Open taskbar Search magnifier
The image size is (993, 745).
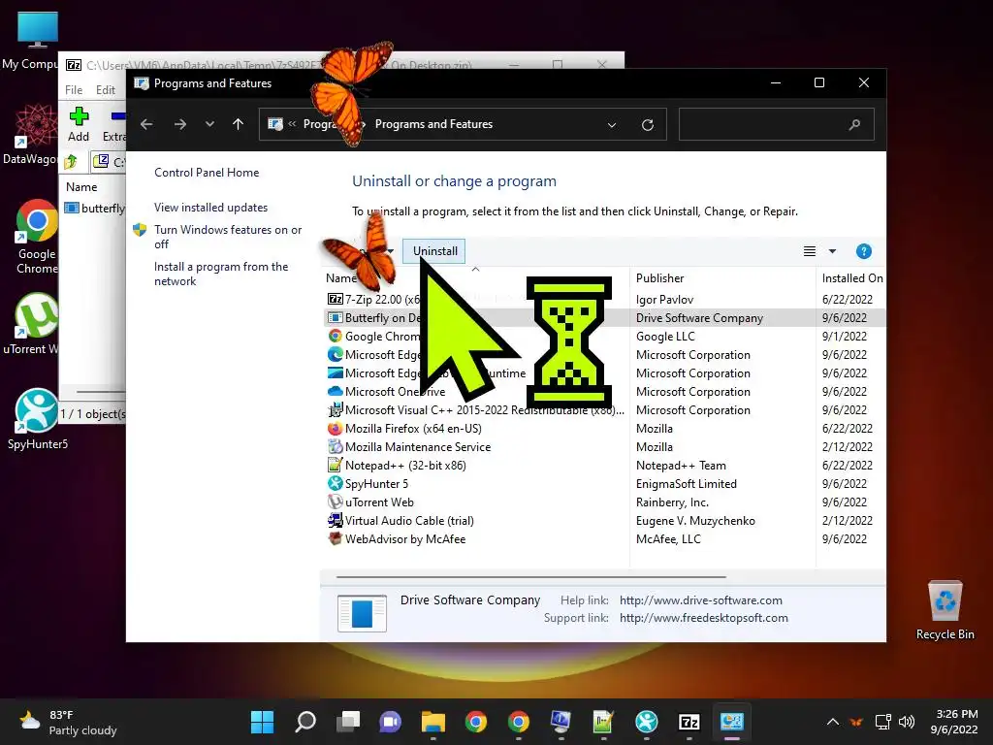305,722
